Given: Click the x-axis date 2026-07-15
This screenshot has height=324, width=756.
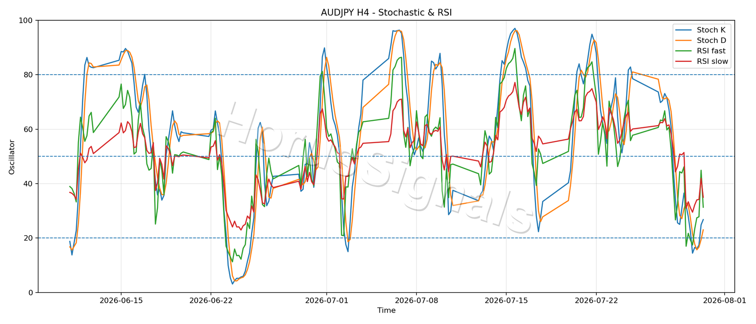Looking at the screenshot, I should click(x=506, y=300).
